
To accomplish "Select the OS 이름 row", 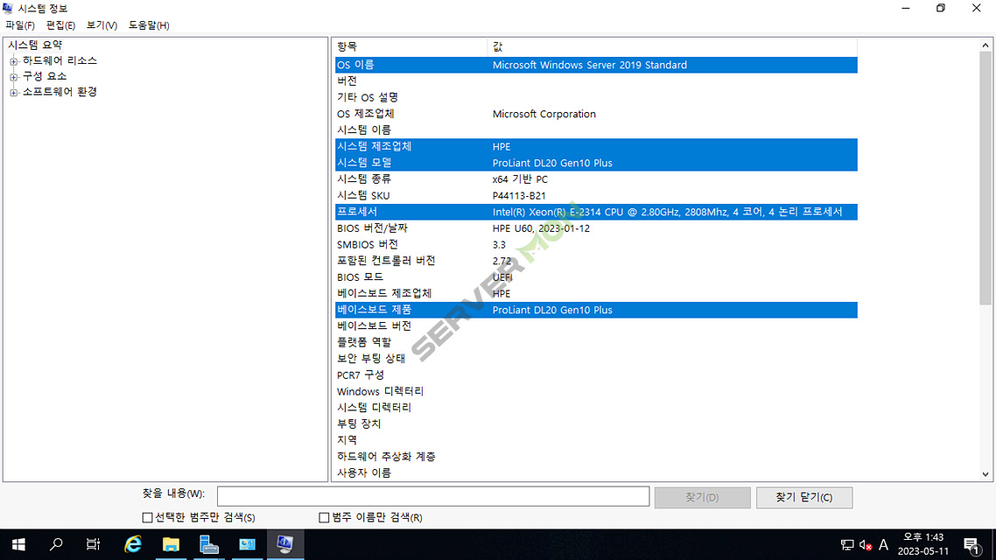I will pyautogui.click(x=596, y=65).
